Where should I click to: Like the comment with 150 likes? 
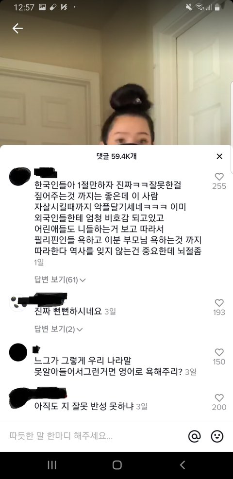pos(219,352)
